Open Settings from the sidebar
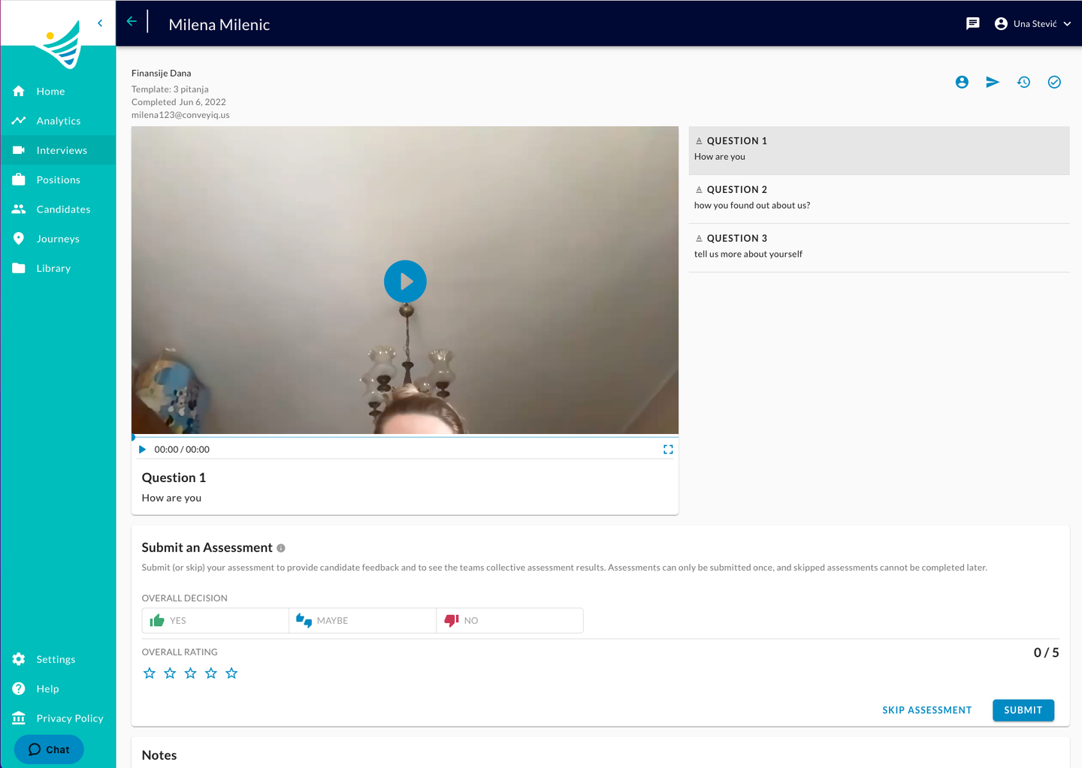This screenshot has width=1082, height=768. click(58, 659)
